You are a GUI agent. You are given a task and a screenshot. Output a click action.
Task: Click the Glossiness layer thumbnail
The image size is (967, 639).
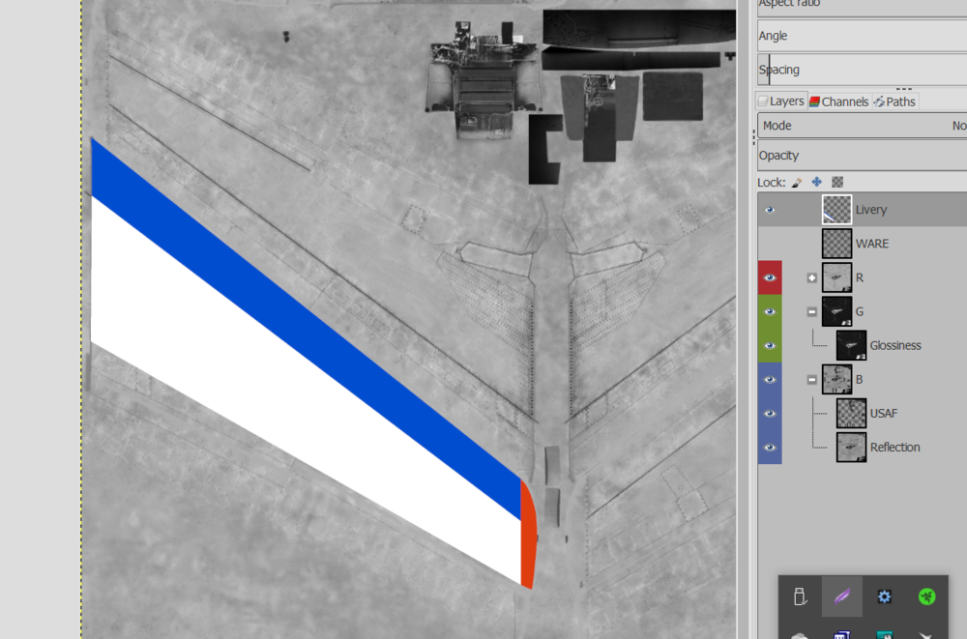(851, 345)
